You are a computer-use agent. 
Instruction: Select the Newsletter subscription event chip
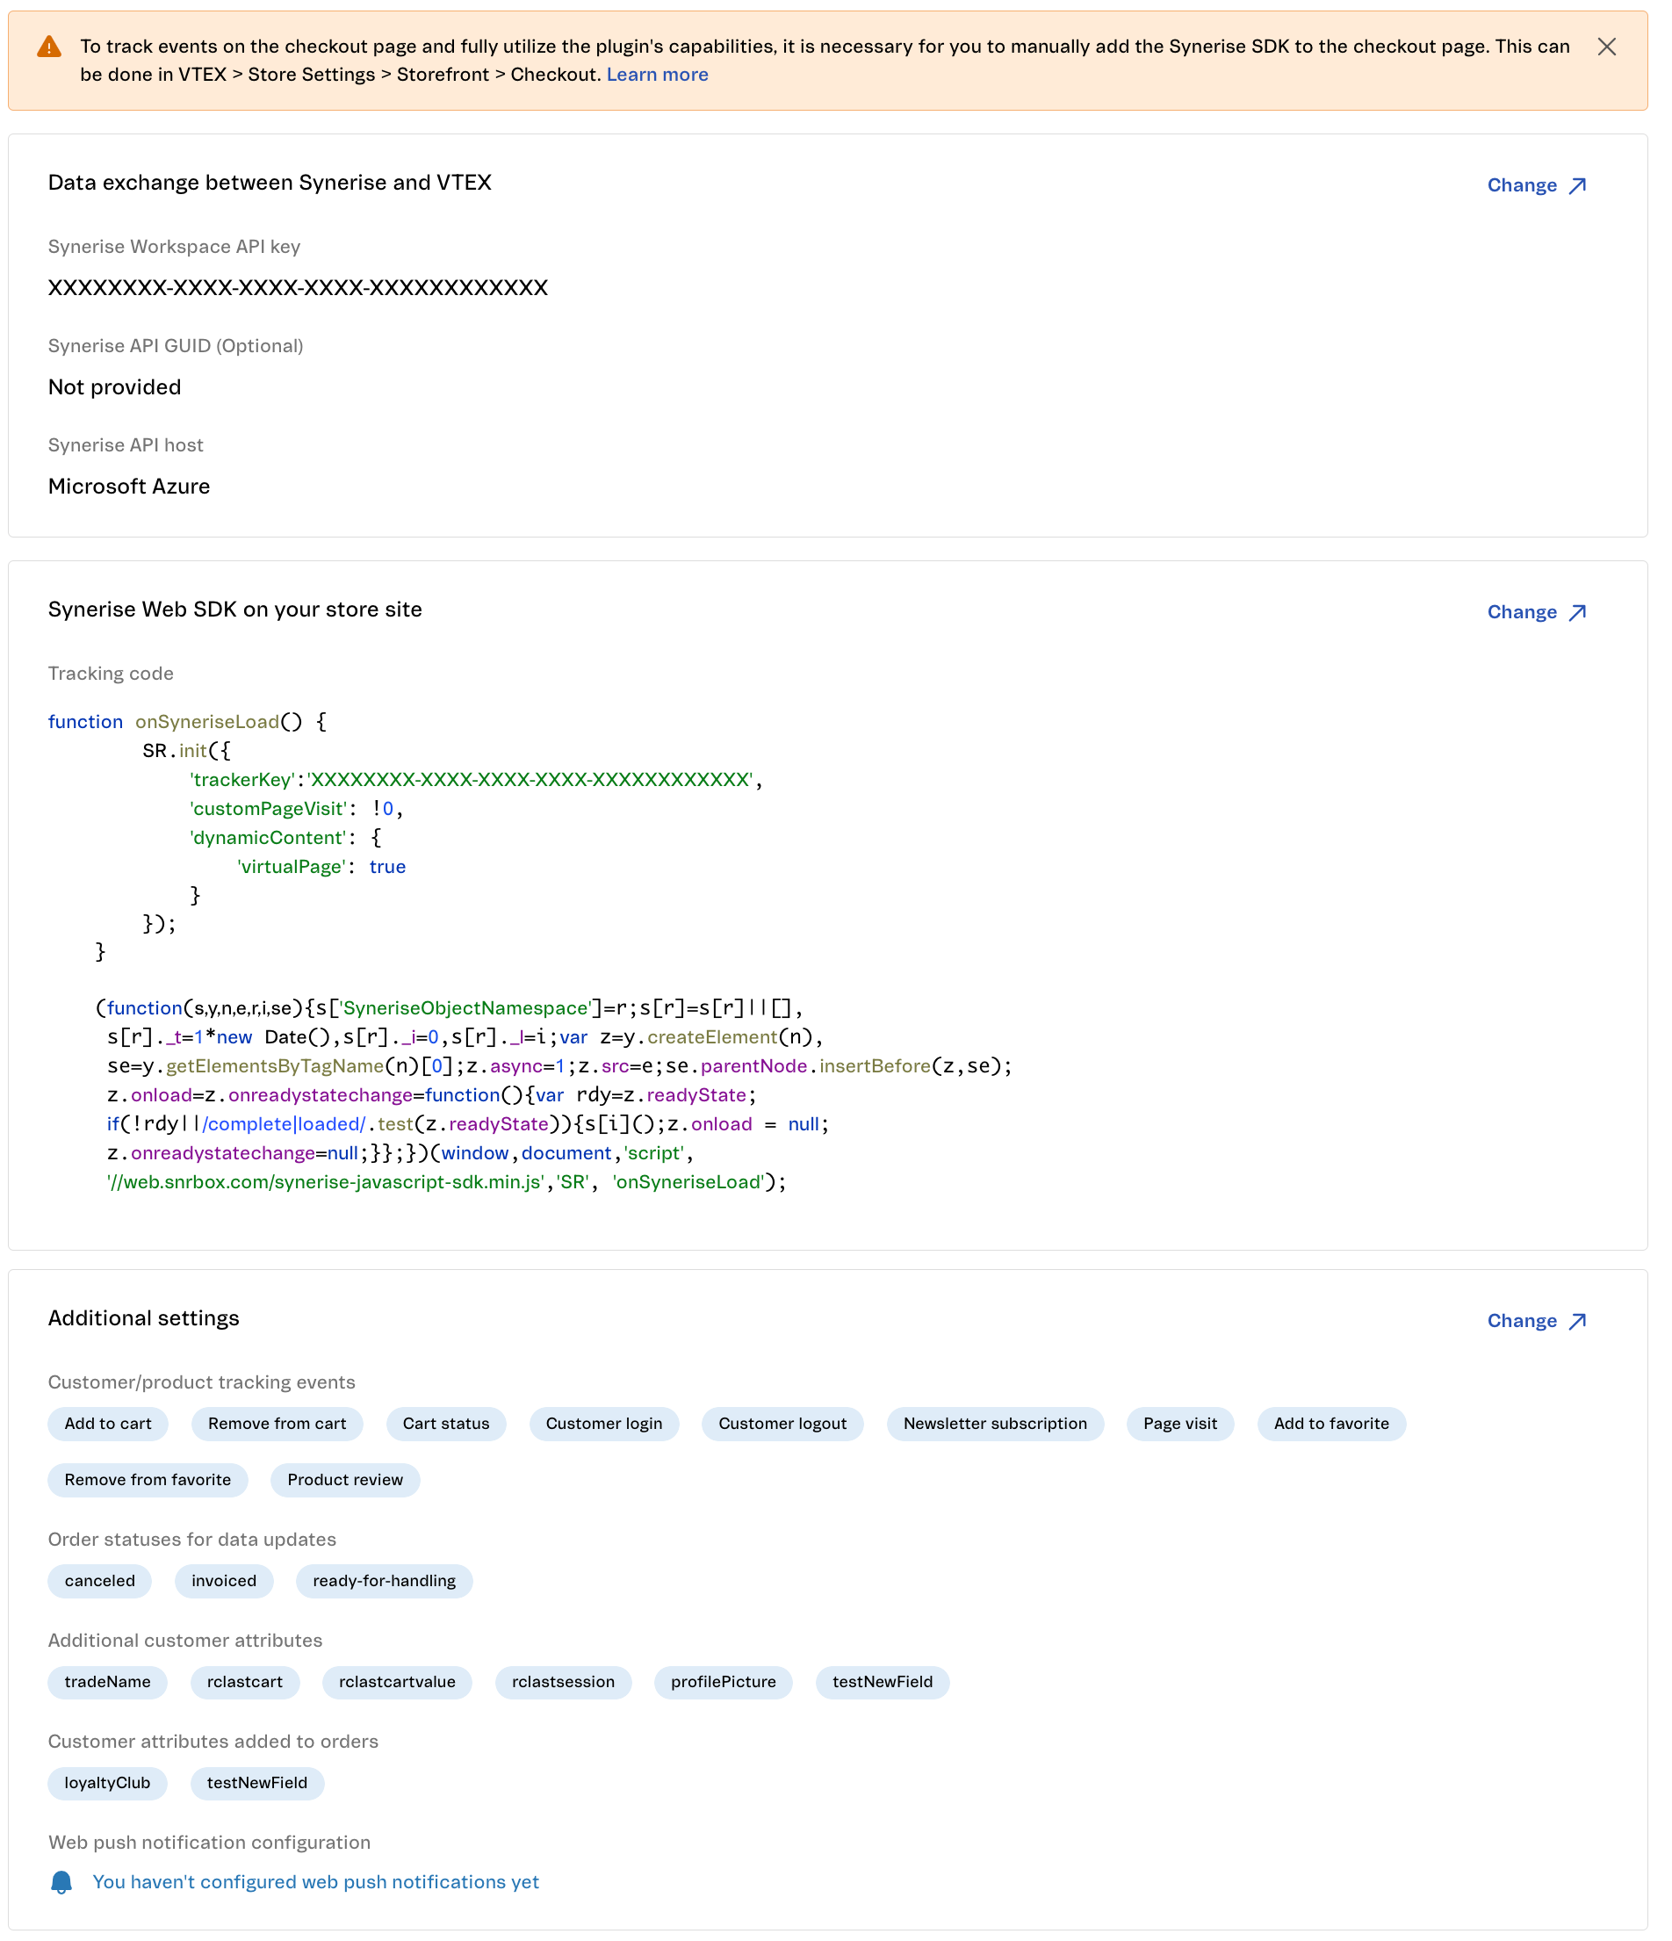[x=995, y=1424]
